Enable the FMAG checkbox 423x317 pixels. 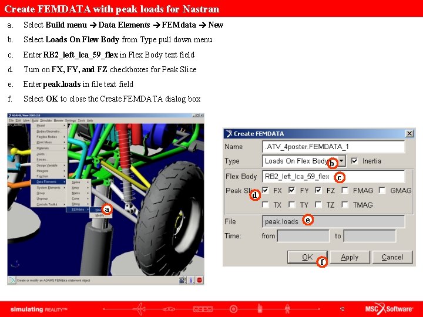pos(345,190)
